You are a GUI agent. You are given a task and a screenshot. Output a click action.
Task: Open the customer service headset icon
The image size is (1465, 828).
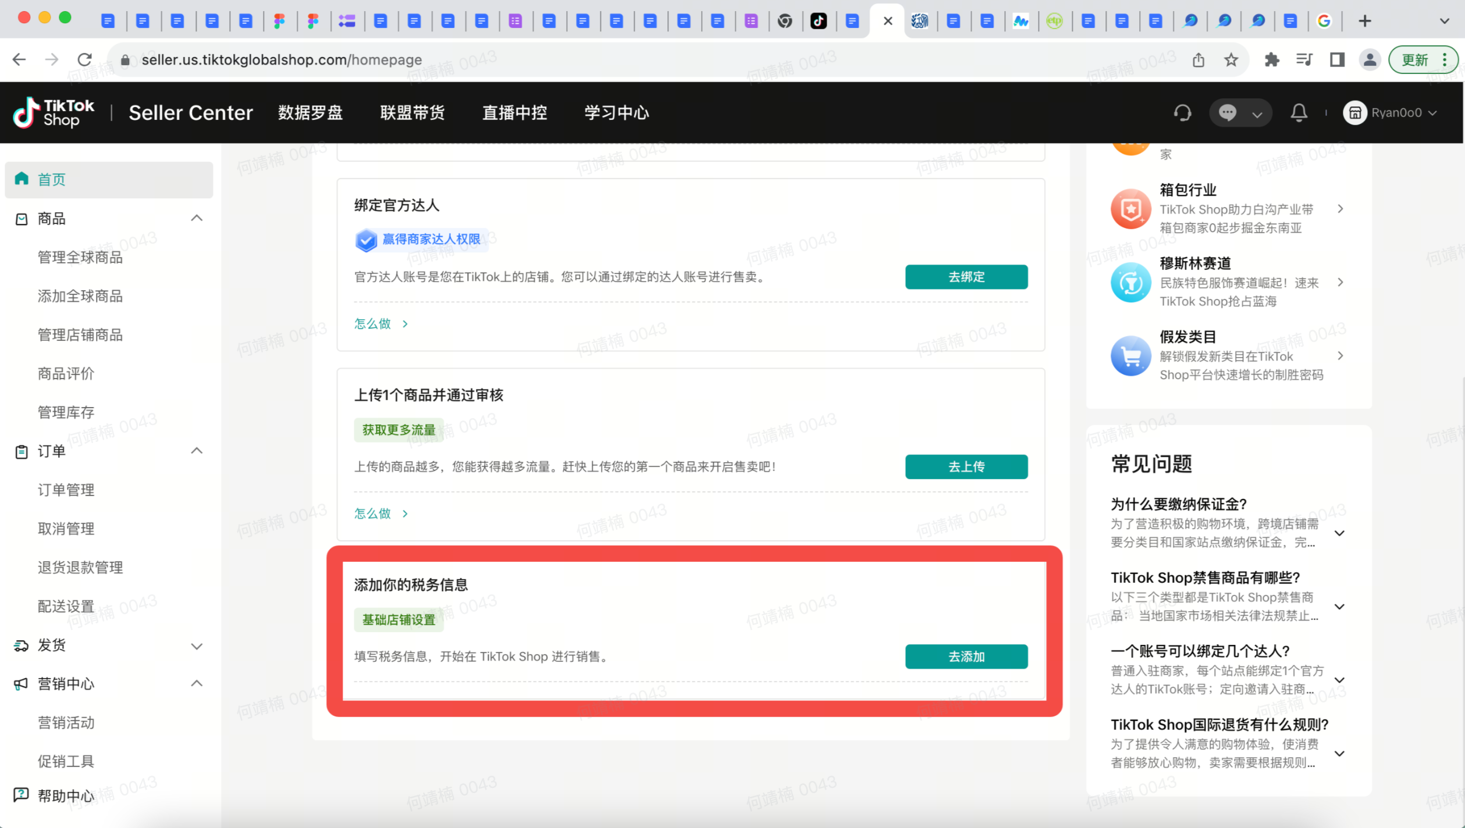click(1182, 113)
